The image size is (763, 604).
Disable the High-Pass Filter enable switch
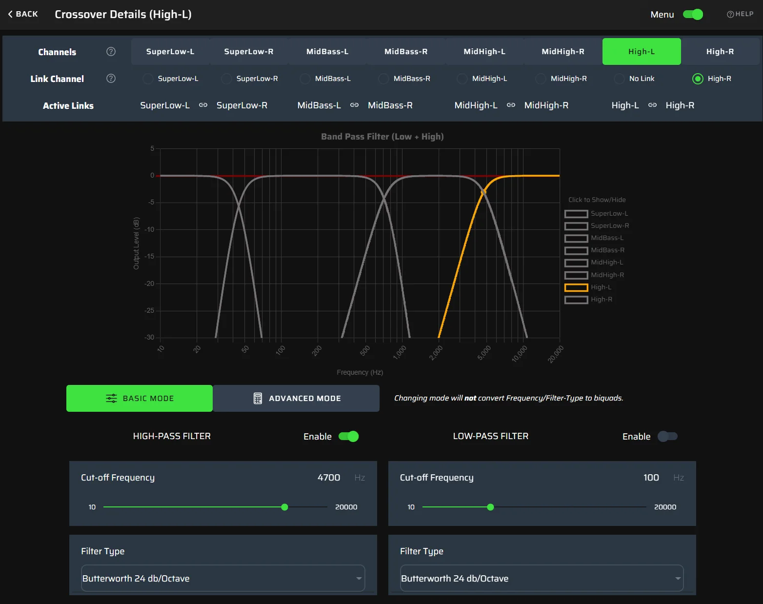pos(349,437)
